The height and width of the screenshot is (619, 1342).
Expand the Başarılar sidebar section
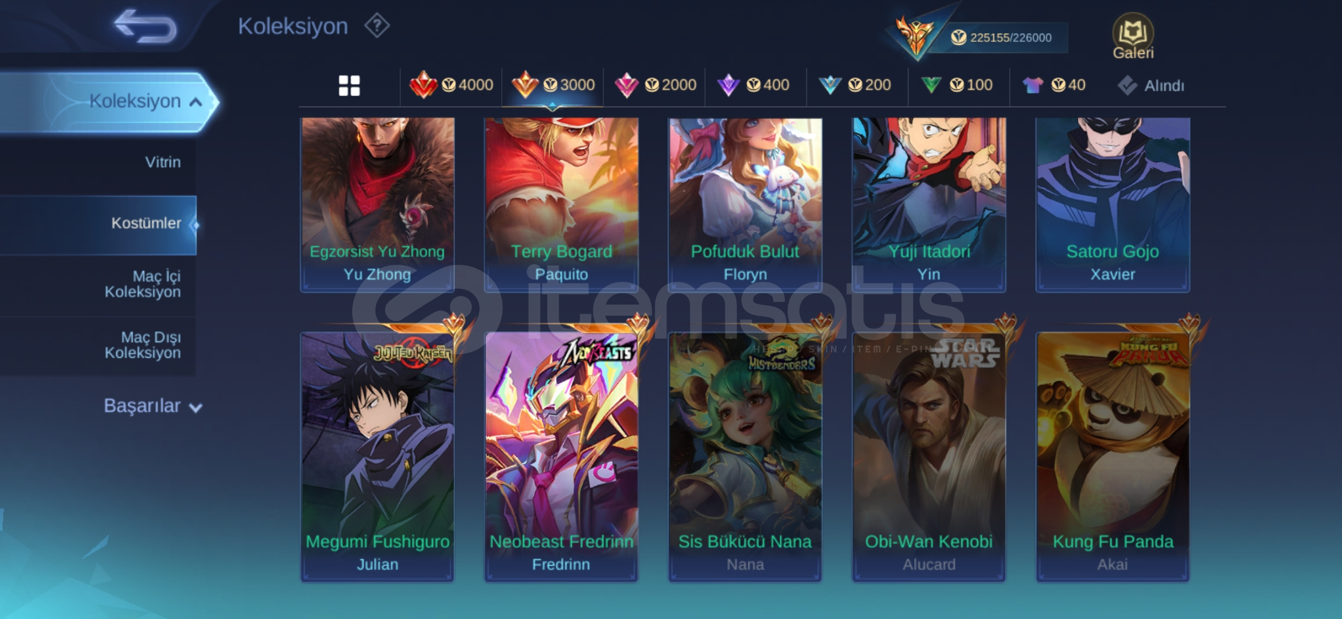153,406
